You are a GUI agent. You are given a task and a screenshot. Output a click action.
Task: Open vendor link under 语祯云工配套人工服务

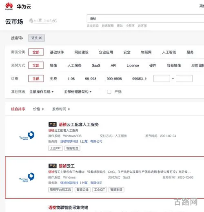81,141
